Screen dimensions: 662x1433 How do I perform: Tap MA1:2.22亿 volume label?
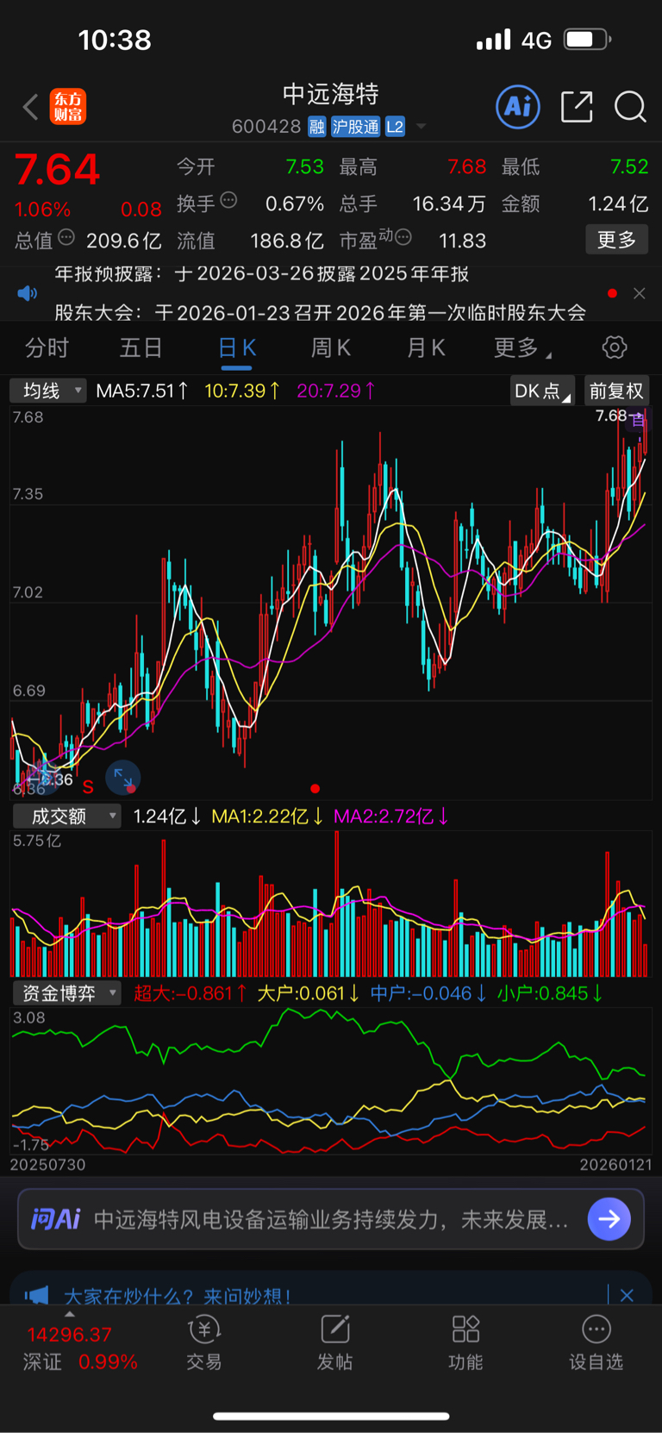pyautogui.click(x=267, y=816)
